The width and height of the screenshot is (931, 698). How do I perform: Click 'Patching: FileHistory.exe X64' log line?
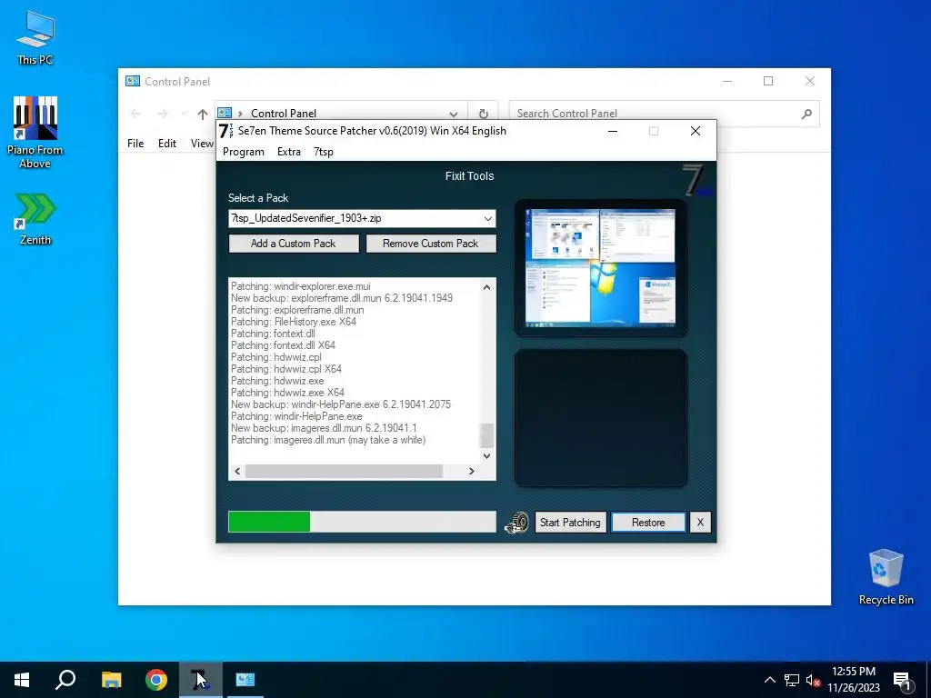coord(294,322)
